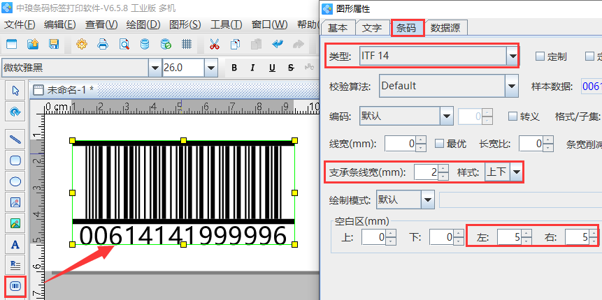Screen dimensions: 602x300
Task: Tick the 转义 checkbox
Action: (513, 116)
